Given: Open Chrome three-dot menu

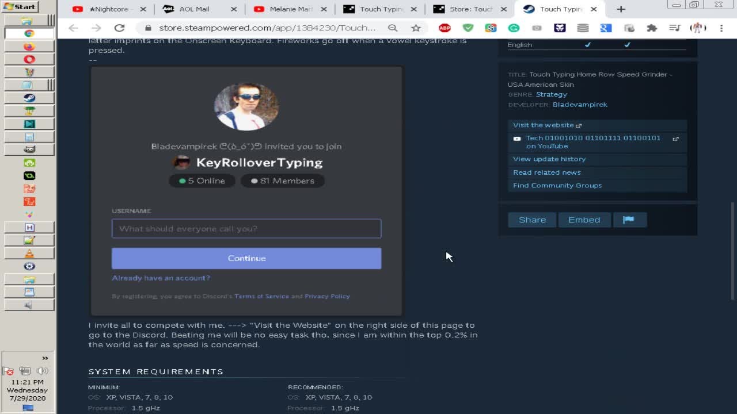Looking at the screenshot, I should click(x=721, y=28).
